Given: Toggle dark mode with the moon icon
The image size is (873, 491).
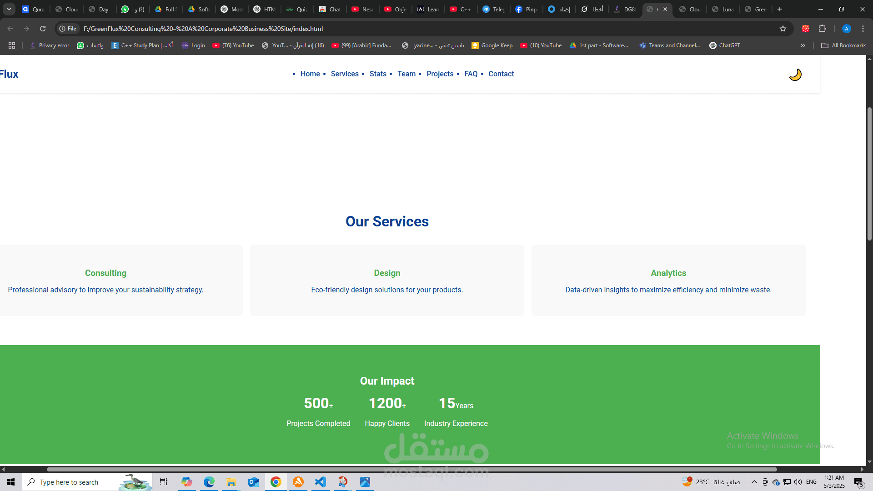Looking at the screenshot, I should [795, 74].
